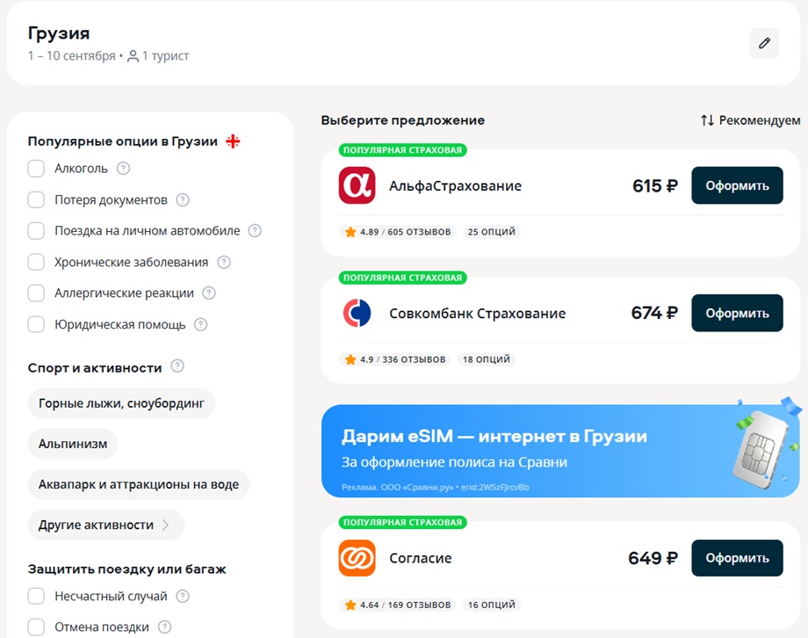This screenshot has width=808, height=638.
Task: Open help icon beside Юридическая помощь
Action: (x=200, y=324)
